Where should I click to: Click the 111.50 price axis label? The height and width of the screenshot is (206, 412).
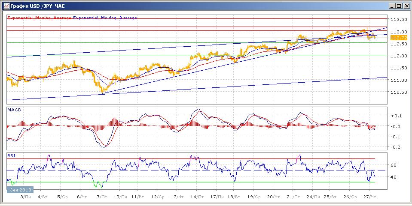pyautogui.click(x=399, y=68)
